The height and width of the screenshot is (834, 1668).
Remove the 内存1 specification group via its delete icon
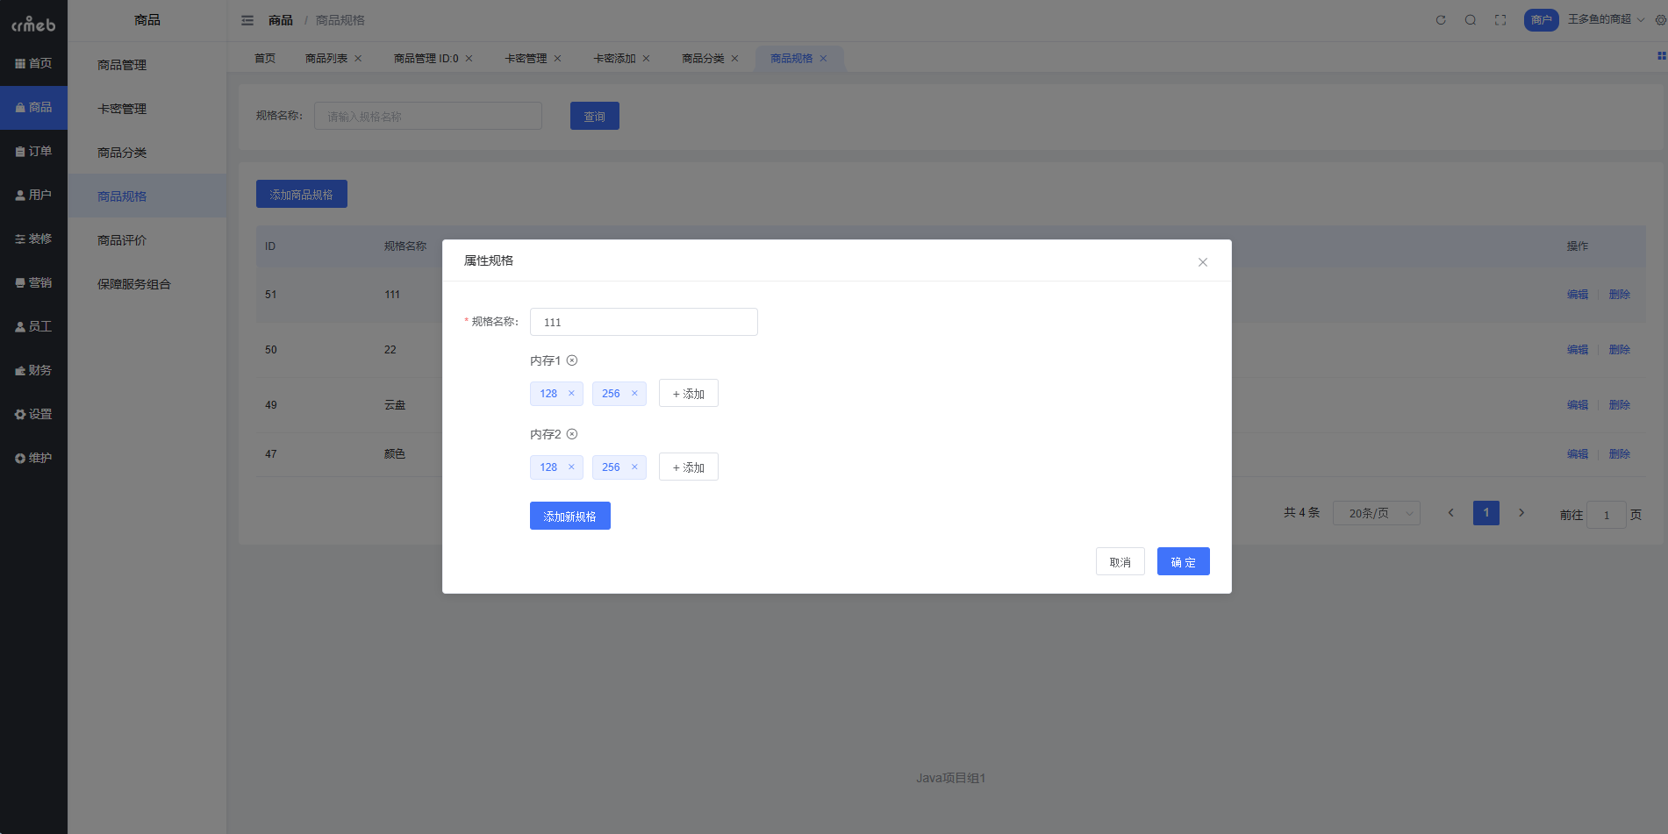pyautogui.click(x=573, y=360)
